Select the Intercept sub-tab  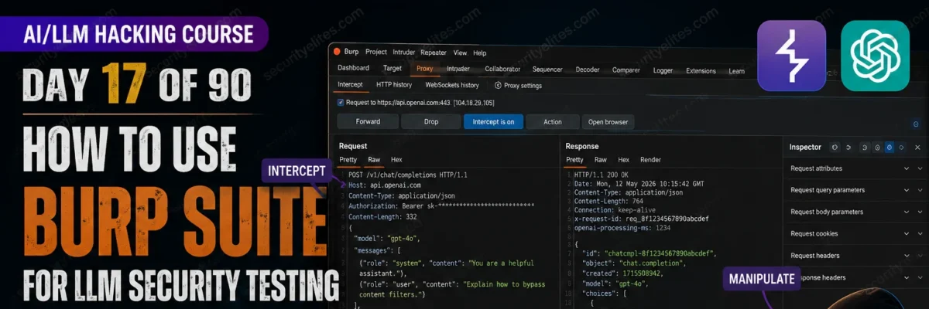[x=351, y=85]
